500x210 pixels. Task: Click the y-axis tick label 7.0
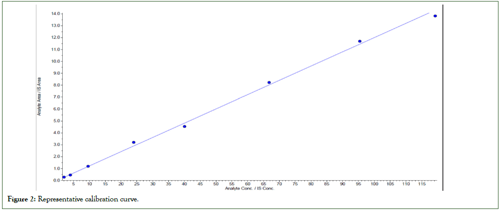[x=57, y=97]
